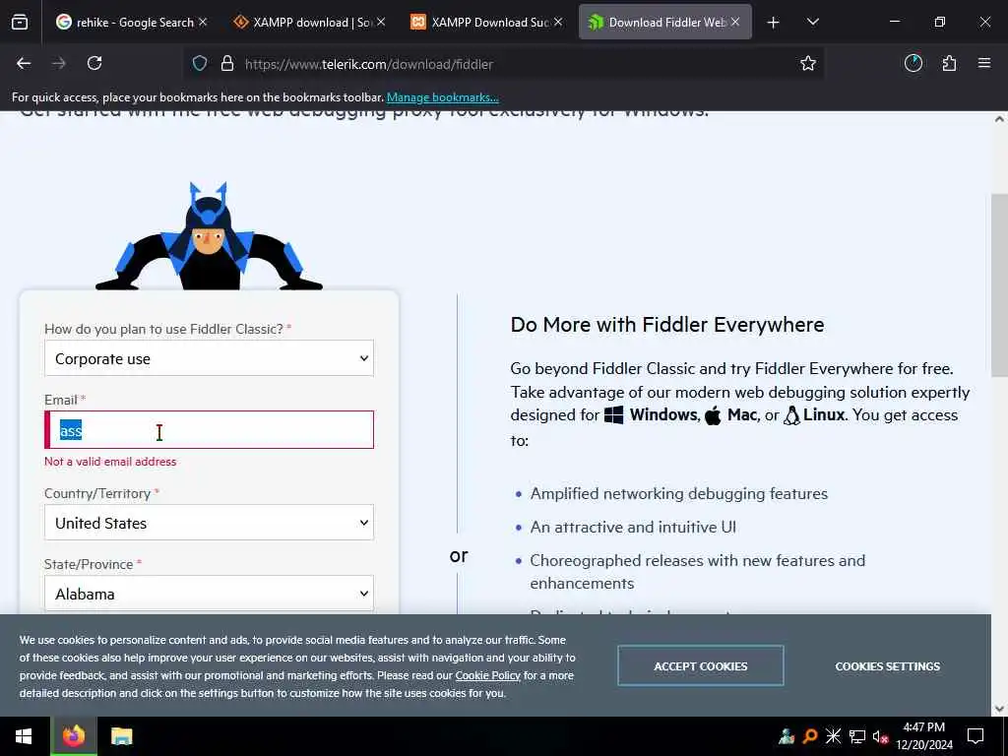Open the Extensions puzzle icon

click(949, 63)
